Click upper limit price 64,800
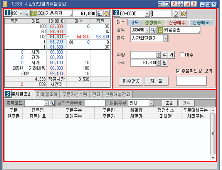The height and width of the screenshot is (170, 222). (83, 37)
